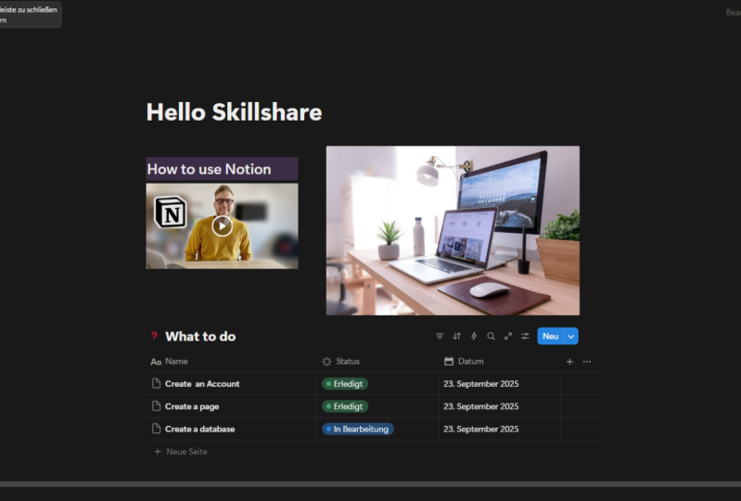Open the three-dot column options menu
Viewport: 741px width, 501px height.
tap(586, 362)
